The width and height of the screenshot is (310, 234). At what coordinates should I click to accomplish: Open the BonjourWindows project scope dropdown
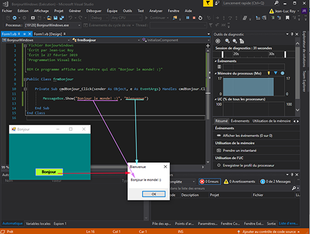[x=36, y=40]
